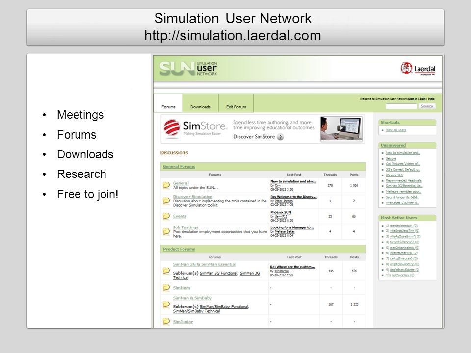Open poster profile 'Melissa Baker'
This screenshot has height=353, width=471.
click(285, 232)
